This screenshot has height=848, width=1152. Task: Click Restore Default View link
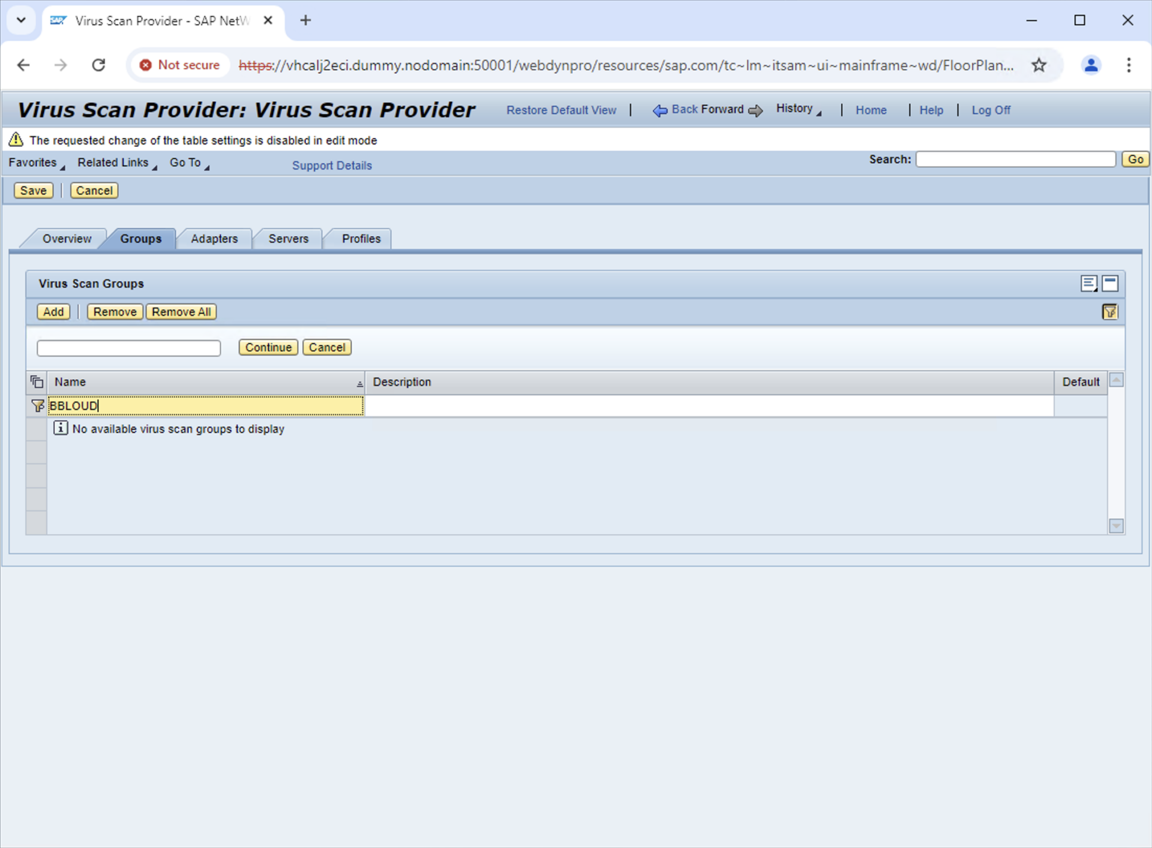[561, 110]
